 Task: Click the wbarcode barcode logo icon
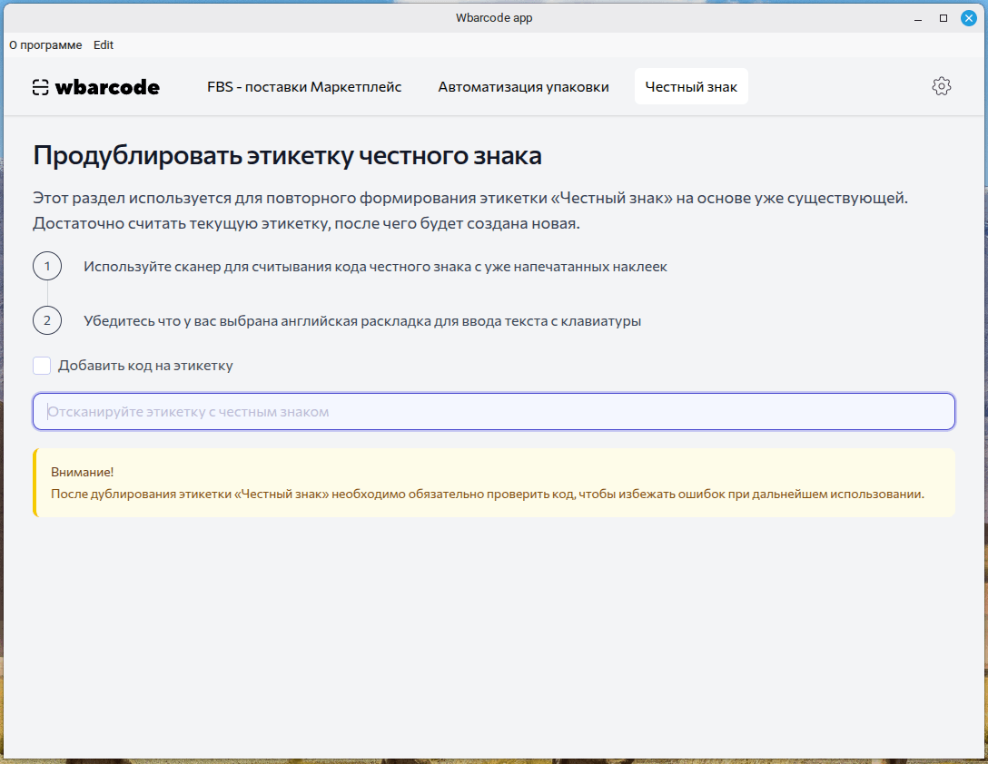tap(40, 86)
